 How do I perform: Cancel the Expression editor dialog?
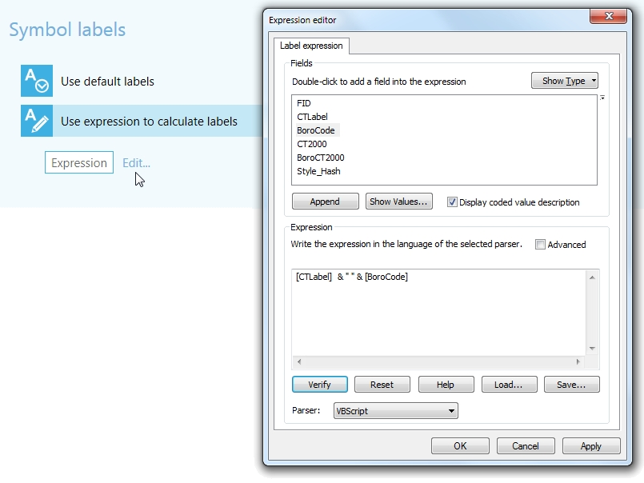526,446
